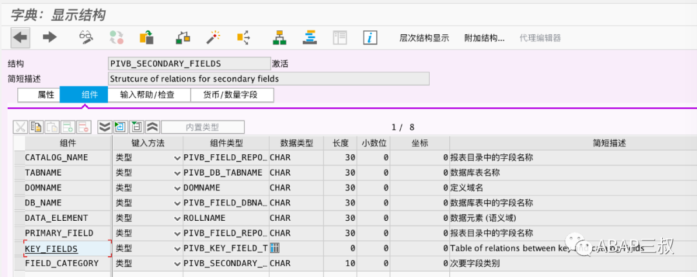Screen dimensions: 697x277
Task: Open typing method dropdown for PRIMARY_FIELD
Action: pos(178,234)
